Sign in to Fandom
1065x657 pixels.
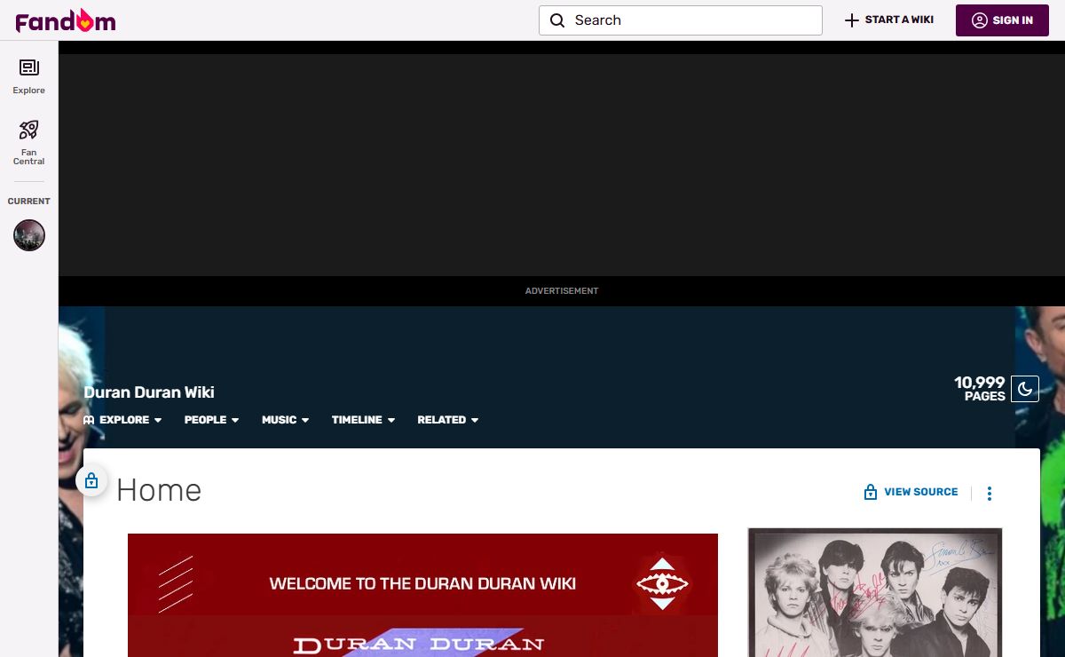pyautogui.click(x=1002, y=20)
